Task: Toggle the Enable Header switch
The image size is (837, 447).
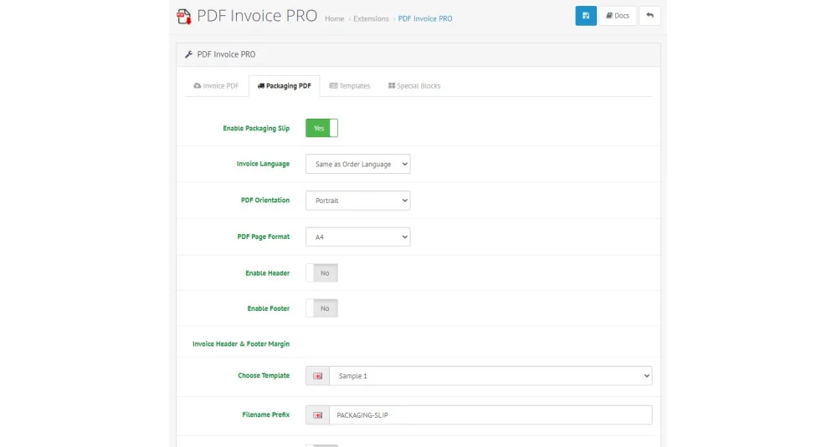Action: tap(322, 272)
